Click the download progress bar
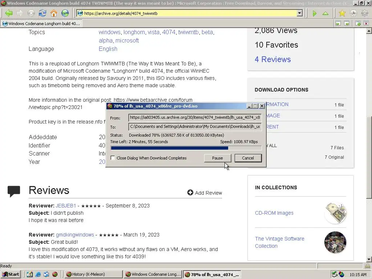The width and height of the screenshot is (372, 279). click(x=186, y=148)
